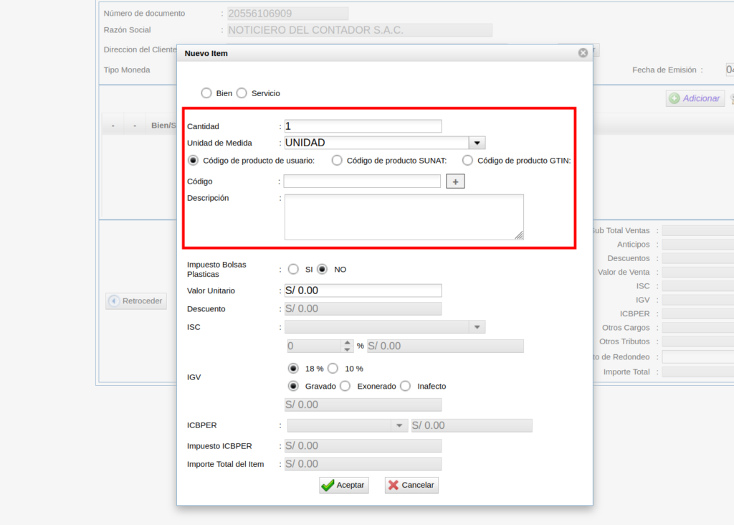Select the Bien radio option

206,93
